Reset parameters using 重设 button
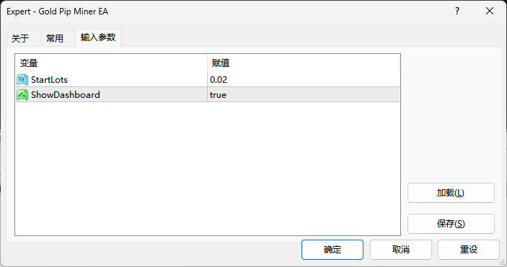The height and width of the screenshot is (267, 507). (x=469, y=249)
